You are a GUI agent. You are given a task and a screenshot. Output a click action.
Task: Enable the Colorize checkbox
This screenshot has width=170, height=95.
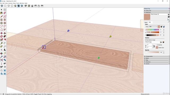tap(157, 45)
